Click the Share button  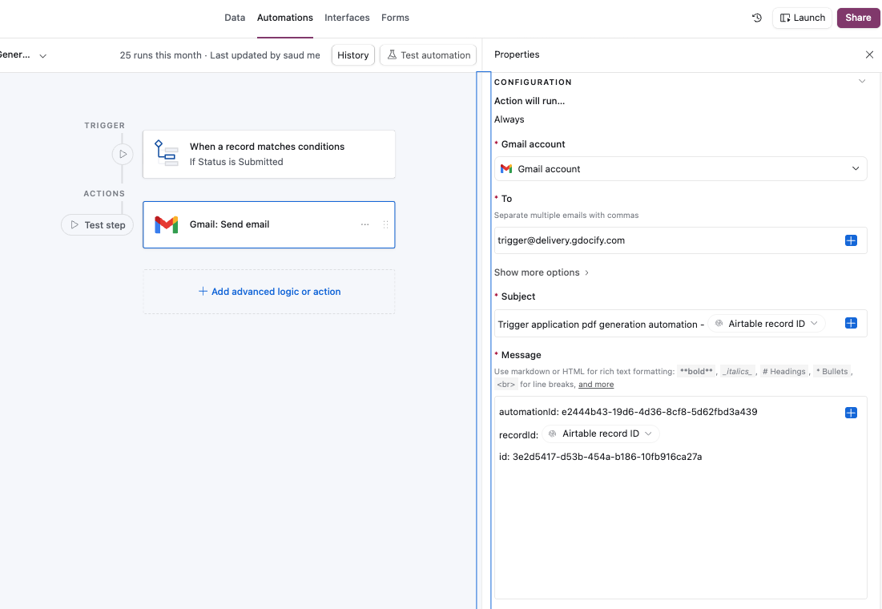[x=858, y=18]
